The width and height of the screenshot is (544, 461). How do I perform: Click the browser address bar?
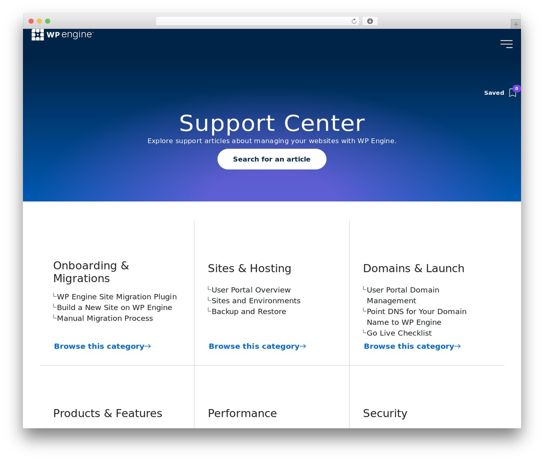pos(258,21)
